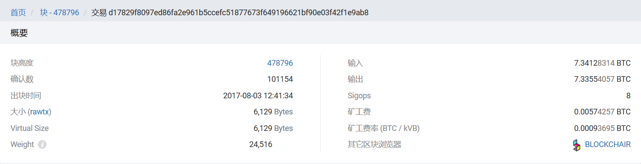Click the 概要 section heading

(19, 33)
